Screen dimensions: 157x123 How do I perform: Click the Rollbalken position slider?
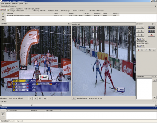(x=32, y=104)
